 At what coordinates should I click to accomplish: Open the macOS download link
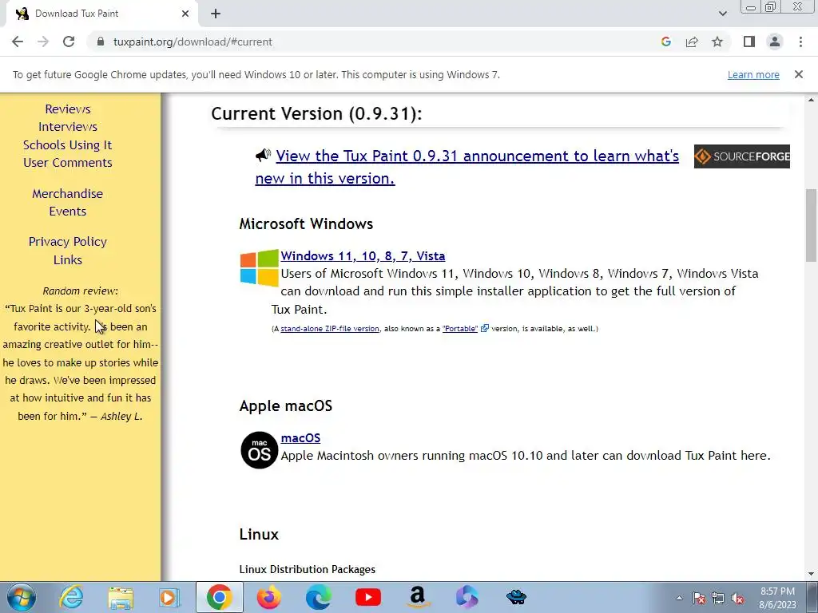tap(300, 438)
